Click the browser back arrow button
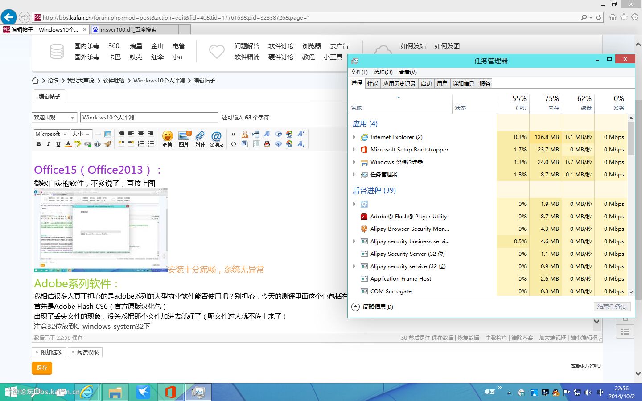The height and width of the screenshot is (401, 642). tap(9, 17)
